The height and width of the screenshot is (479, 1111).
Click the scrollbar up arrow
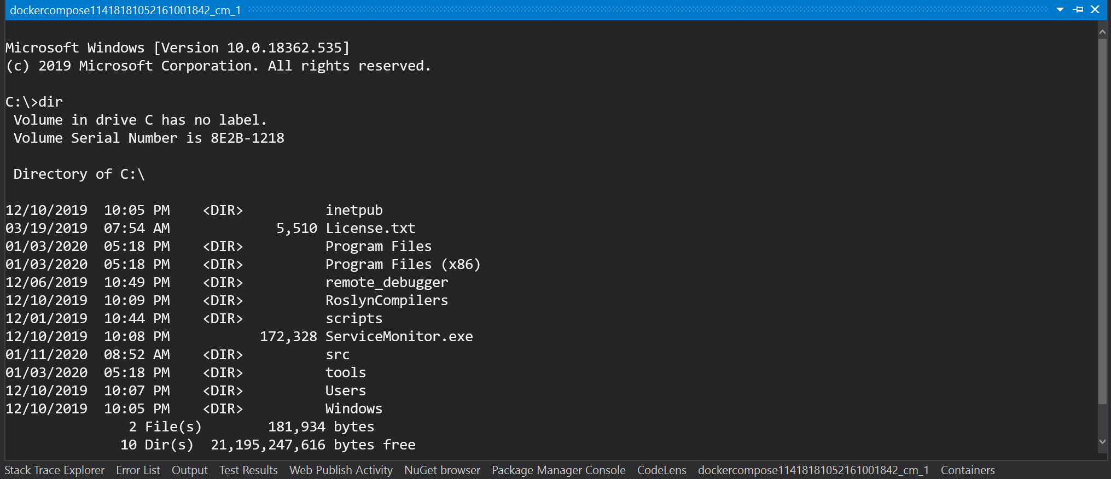click(x=1102, y=33)
